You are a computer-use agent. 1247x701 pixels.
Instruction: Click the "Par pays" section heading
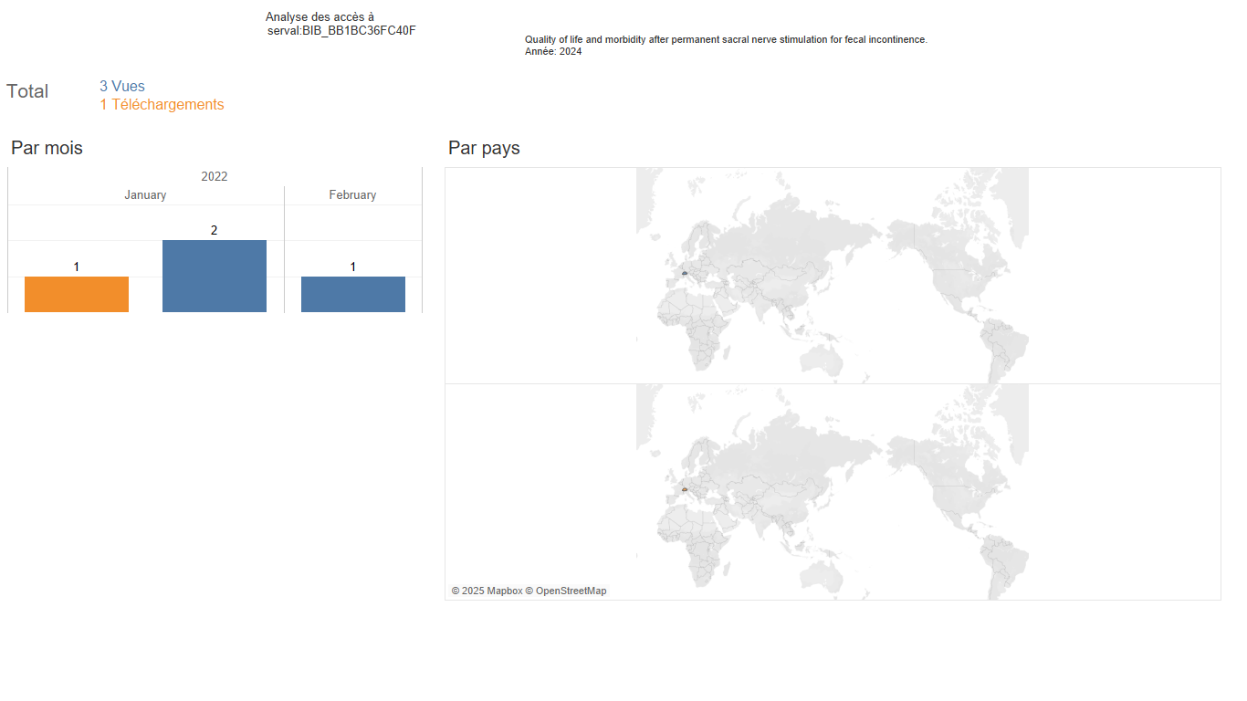tap(484, 148)
